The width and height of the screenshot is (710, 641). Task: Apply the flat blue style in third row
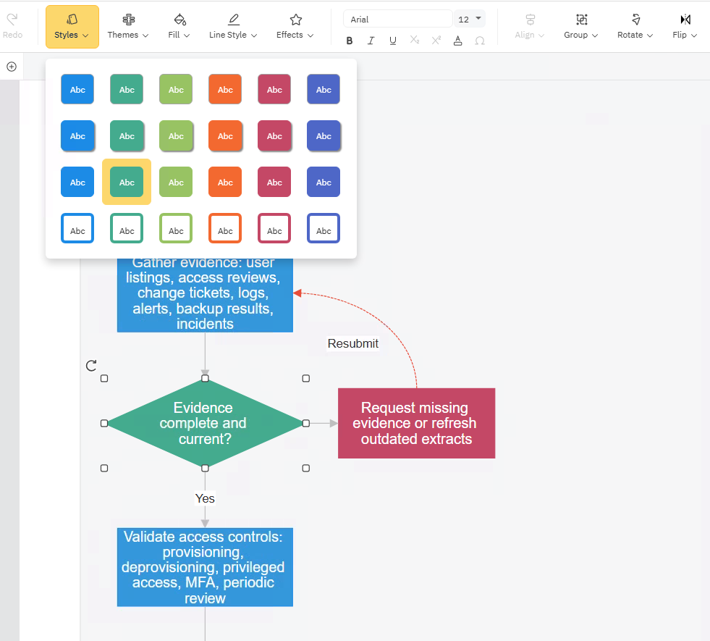[x=77, y=182]
